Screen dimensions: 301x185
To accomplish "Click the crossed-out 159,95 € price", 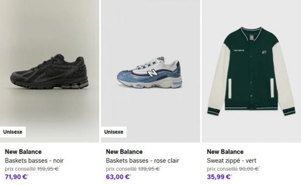I will [47, 169].
